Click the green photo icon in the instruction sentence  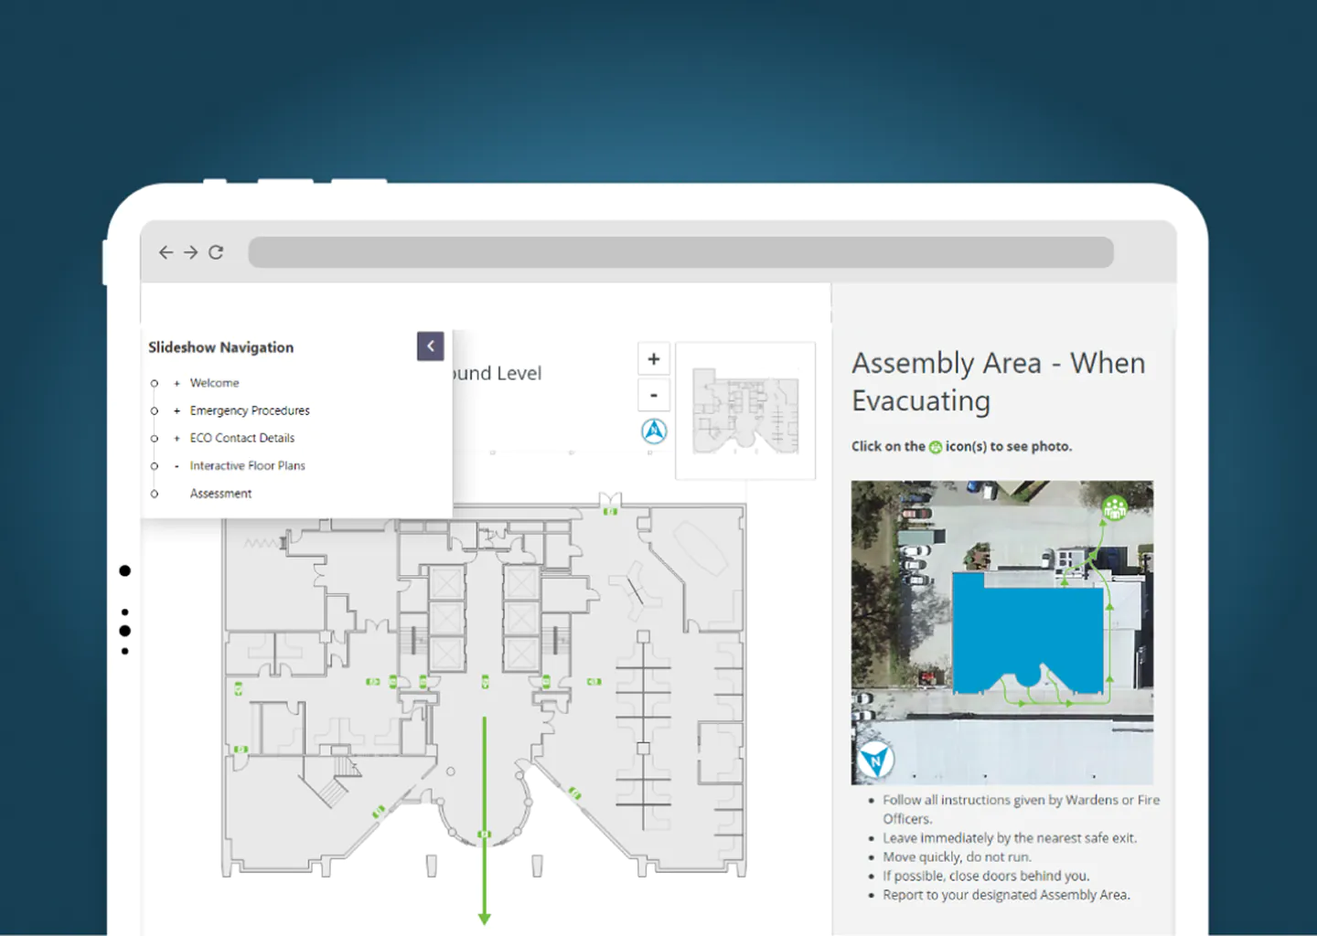point(934,447)
